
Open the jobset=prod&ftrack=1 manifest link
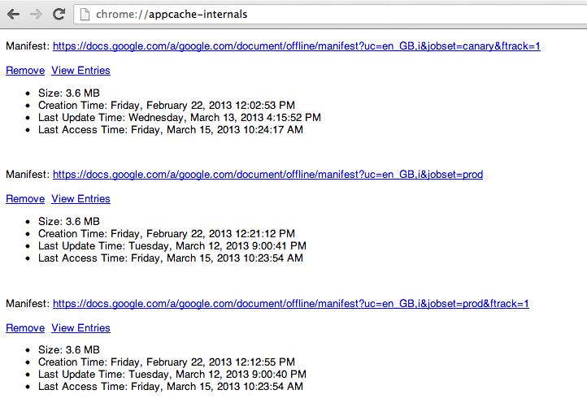(x=290, y=303)
